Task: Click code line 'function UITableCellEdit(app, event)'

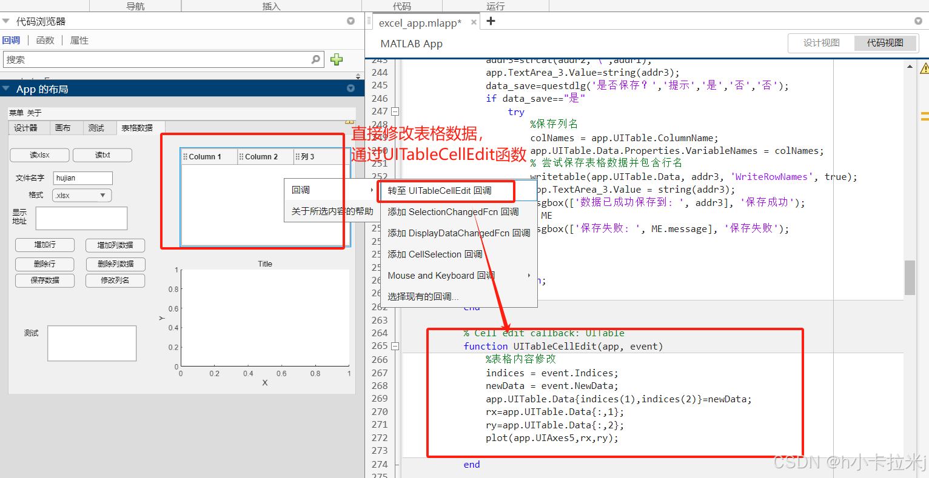Action: [563, 347]
